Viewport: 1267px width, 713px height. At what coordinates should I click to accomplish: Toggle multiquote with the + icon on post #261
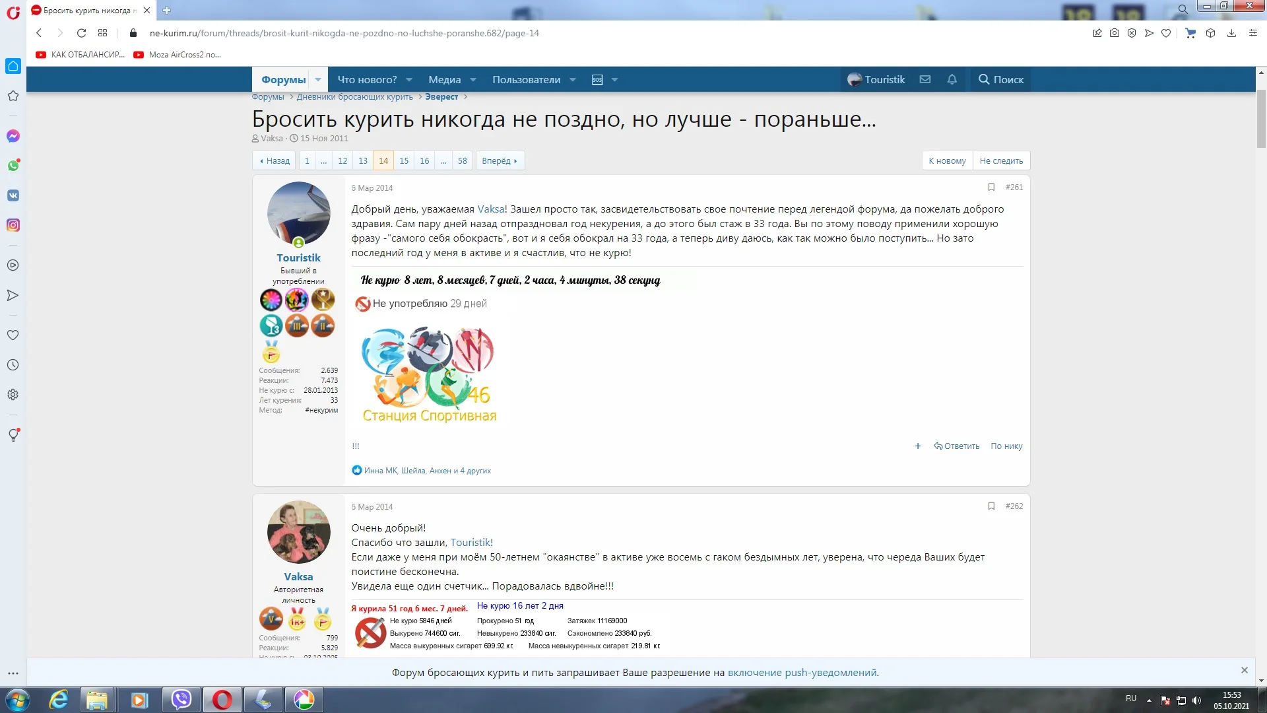click(917, 446)
